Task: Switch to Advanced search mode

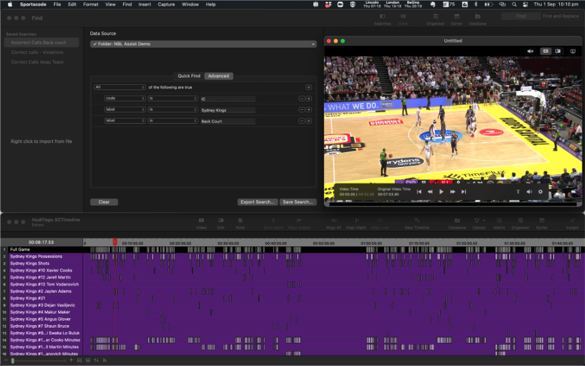Action: 218,76
